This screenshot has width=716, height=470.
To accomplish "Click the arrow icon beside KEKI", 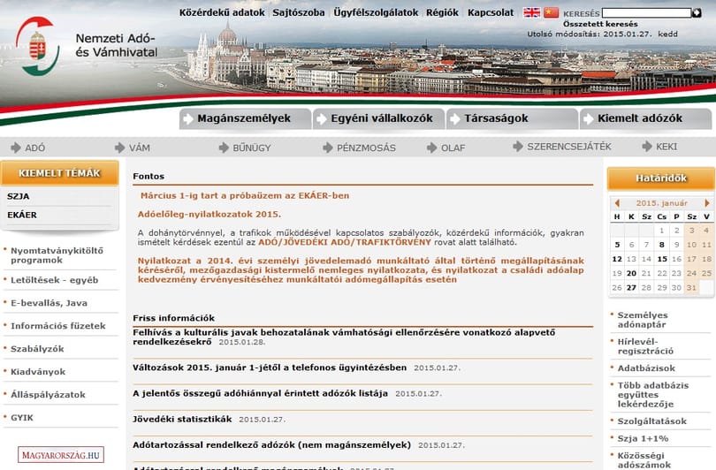I will coord(646,147).
